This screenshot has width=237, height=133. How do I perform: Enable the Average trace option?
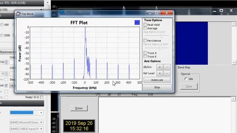145,28
